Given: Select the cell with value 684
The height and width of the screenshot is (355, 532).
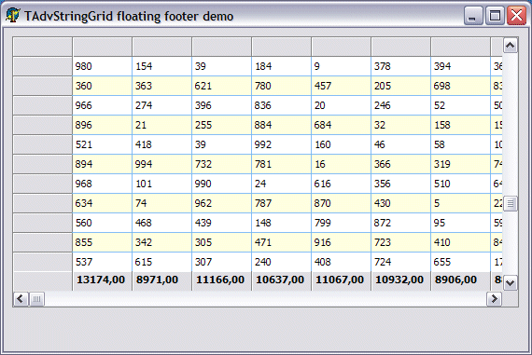Looking at the screenshot, I should 341,126.
